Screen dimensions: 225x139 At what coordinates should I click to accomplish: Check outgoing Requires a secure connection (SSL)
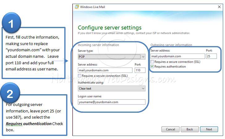pos(152,62)
